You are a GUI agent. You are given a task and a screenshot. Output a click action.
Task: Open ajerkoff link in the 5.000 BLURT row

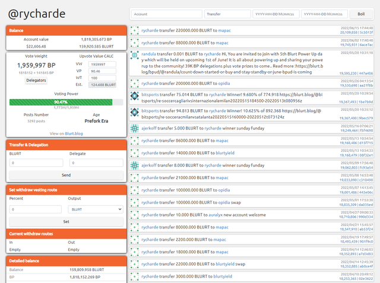pos(149,128)
